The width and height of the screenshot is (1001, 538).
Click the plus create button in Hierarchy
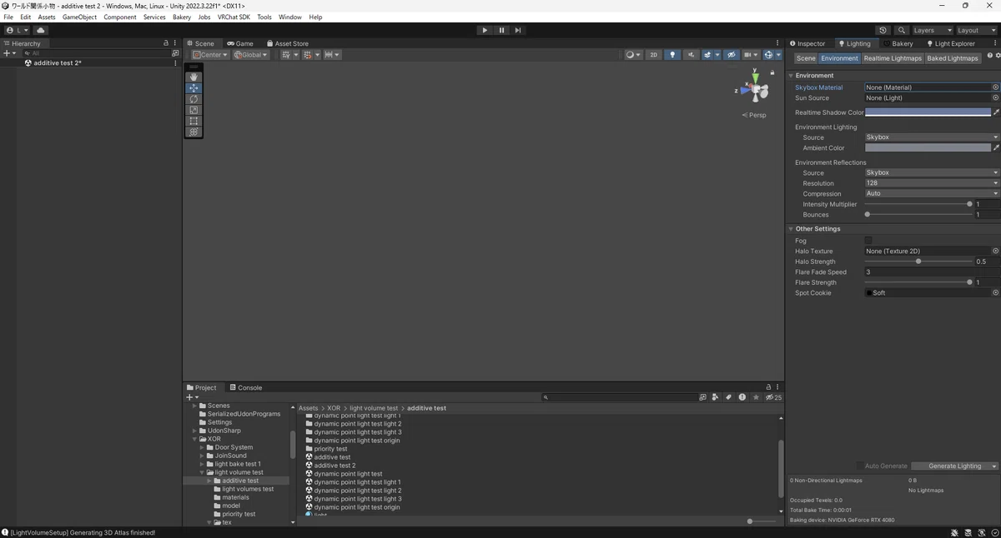(x=8, y=53)
